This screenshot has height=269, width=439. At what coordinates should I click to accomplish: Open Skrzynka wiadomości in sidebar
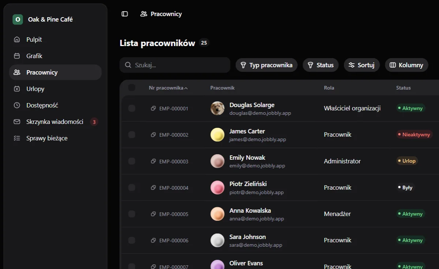click(55, 122)
